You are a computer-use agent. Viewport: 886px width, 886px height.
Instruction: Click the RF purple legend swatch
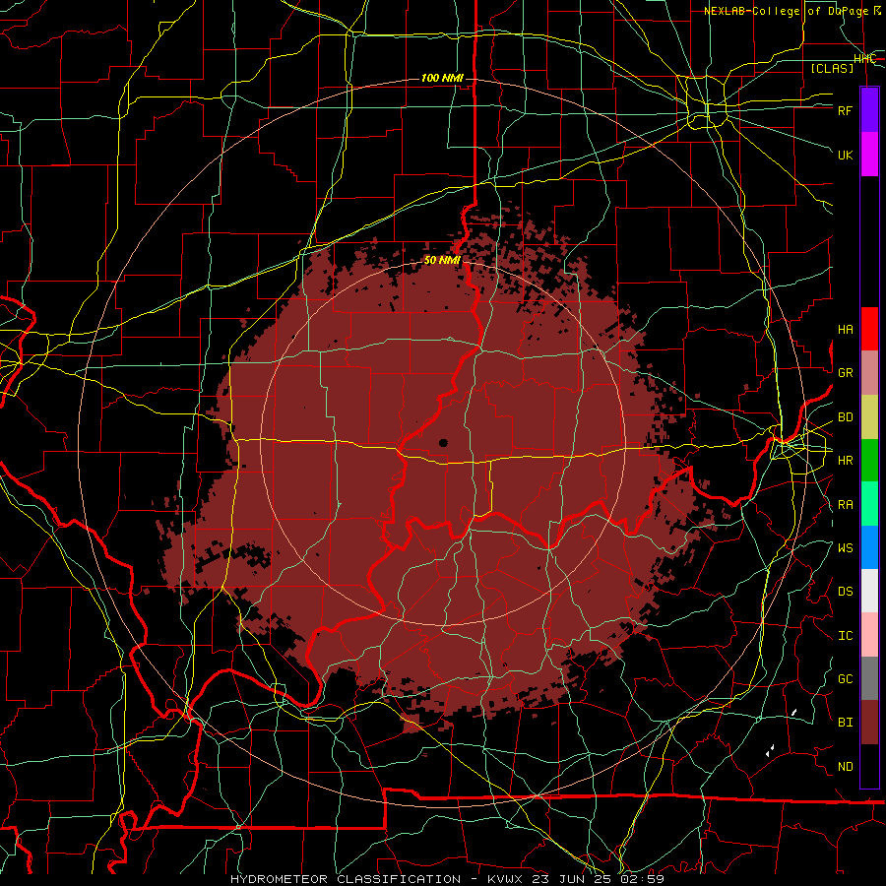pos(869,110)
